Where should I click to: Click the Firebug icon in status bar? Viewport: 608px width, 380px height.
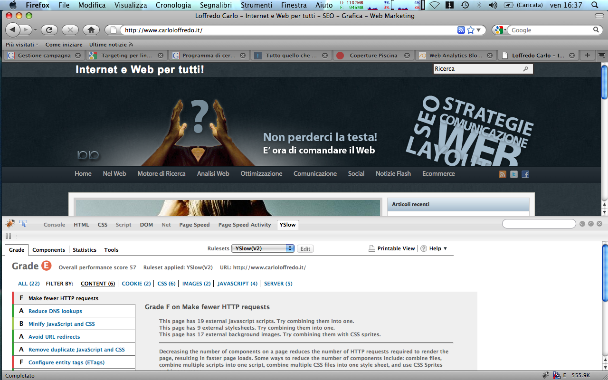[x=546, y=375]
